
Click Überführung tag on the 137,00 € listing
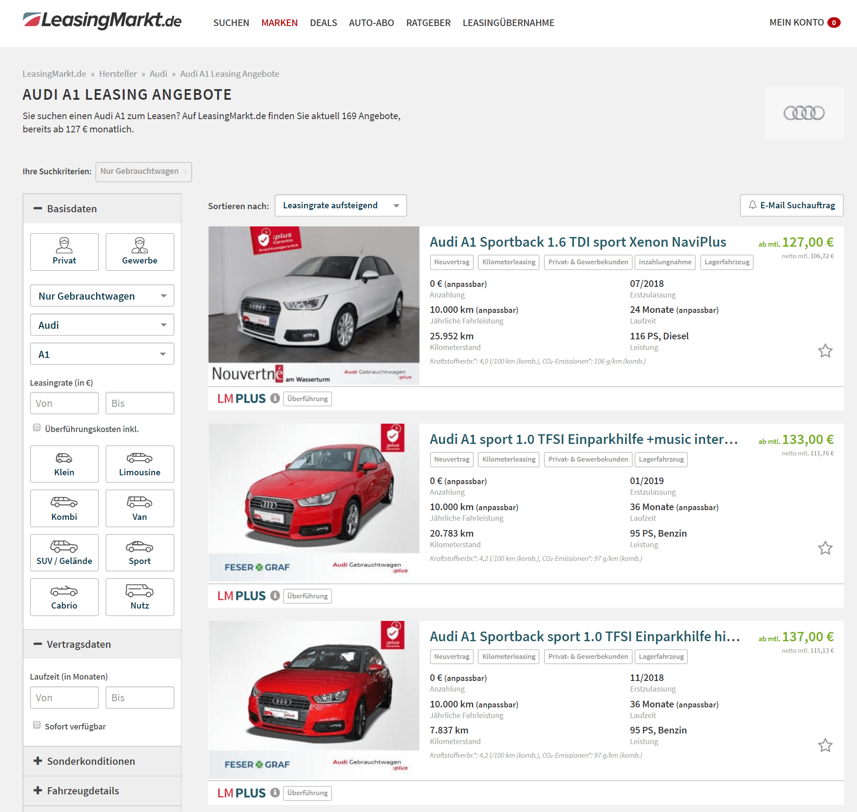307,793
